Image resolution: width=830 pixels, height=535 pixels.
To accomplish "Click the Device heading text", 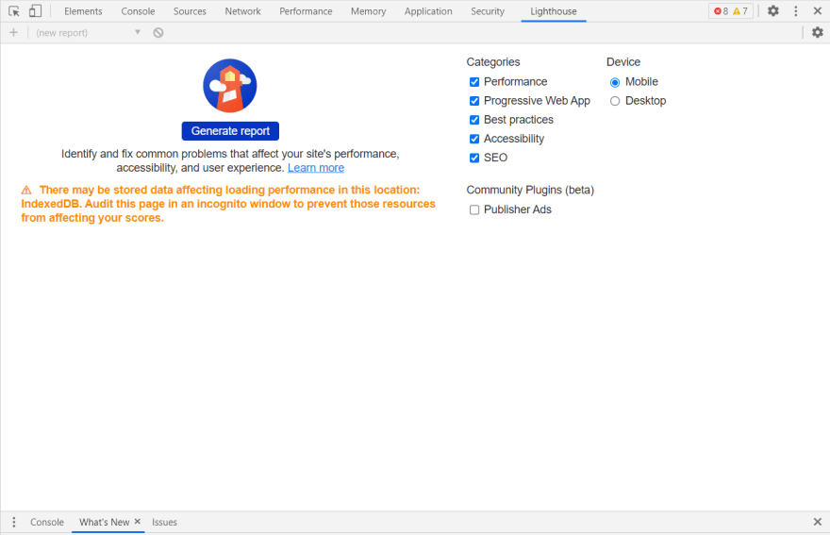I will (x=623, y=62).
